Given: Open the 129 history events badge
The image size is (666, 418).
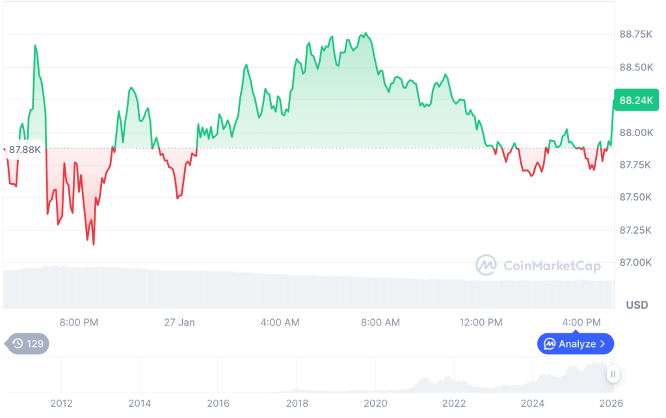Looking at the screenshot, I should click(x=27, y=343).
